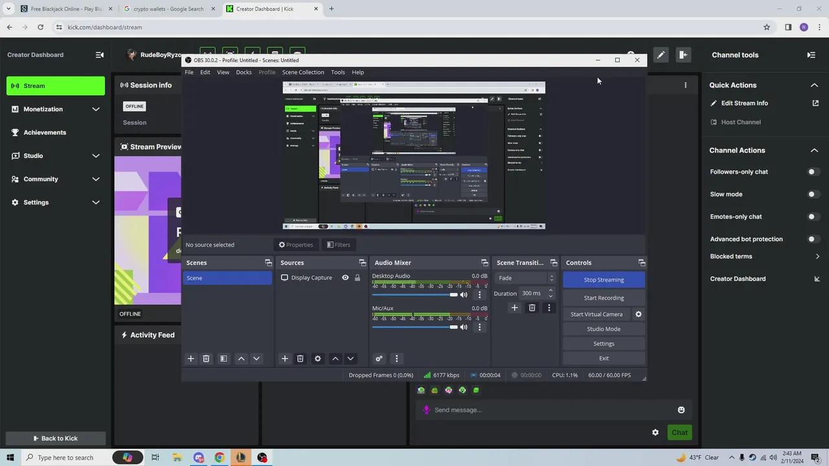
Task: Click the Start Recording button
Action: tap(604, 298)
